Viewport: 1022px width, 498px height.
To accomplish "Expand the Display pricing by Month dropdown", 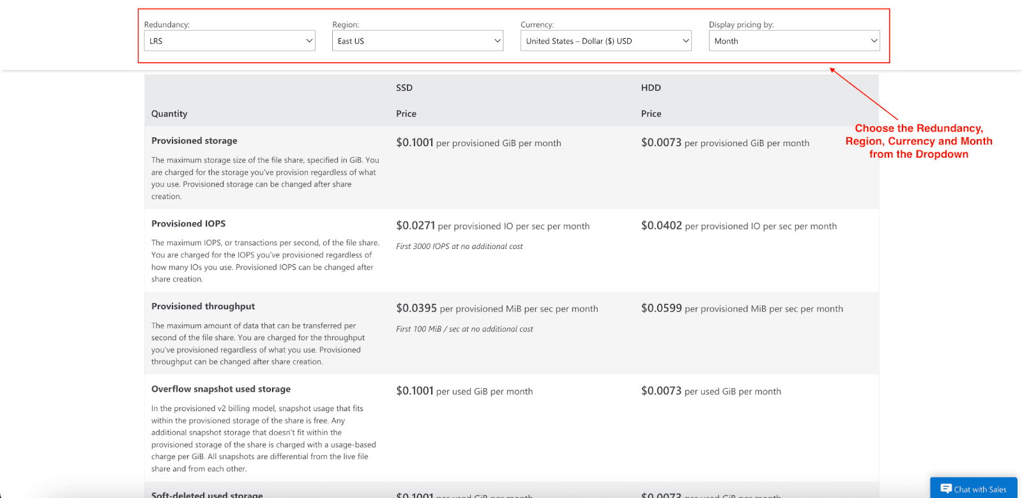I will 794,41.
